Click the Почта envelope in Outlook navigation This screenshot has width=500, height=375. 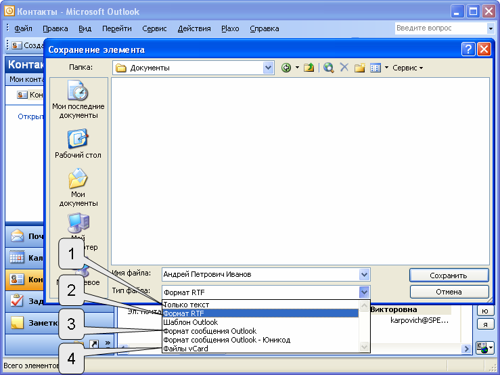[x=17, y=236]
